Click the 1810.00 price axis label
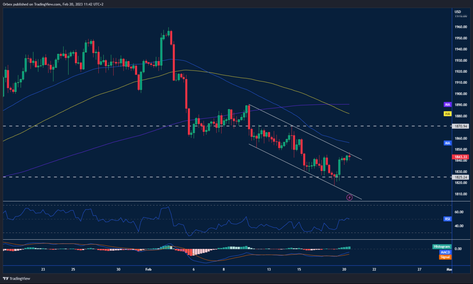The width and height of the screenshot is (473, 284). point(461,194)
